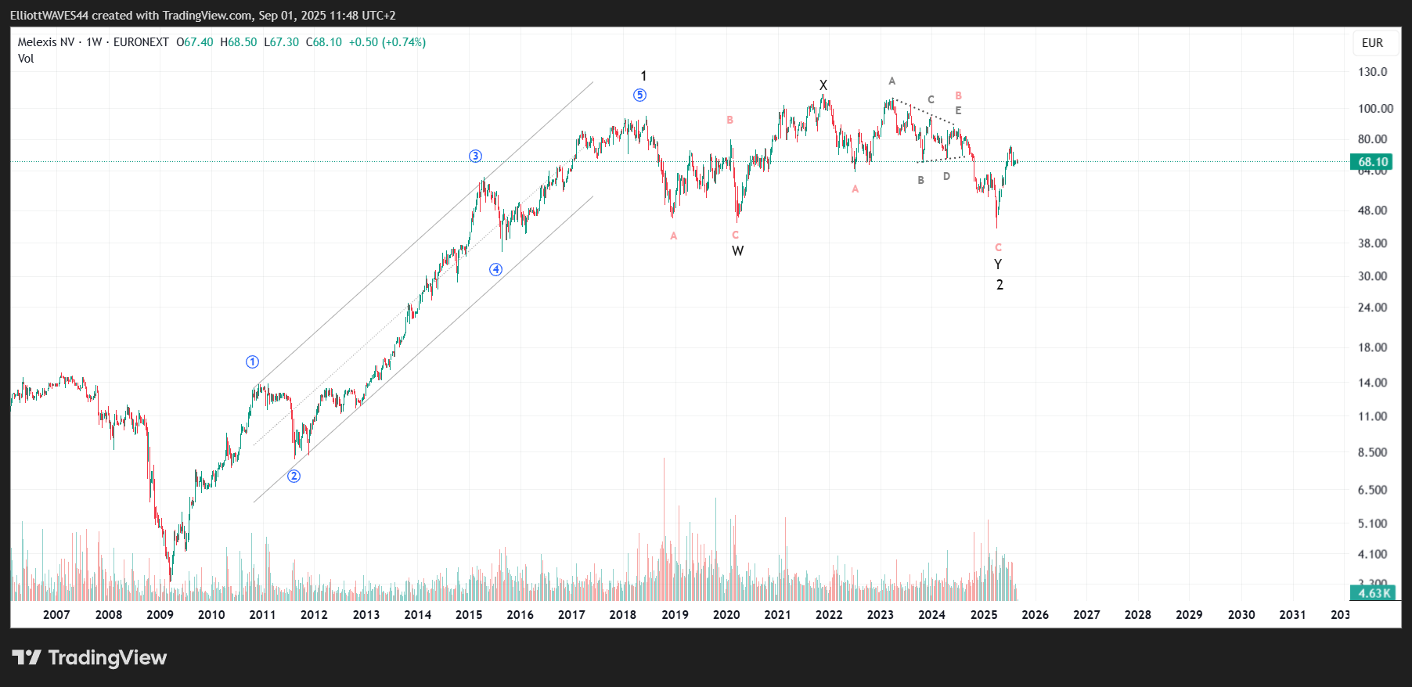This screenshot has width=1412, height=687.
Task: Click the 130.0 level on price scale
Action: pos(1372,72)
